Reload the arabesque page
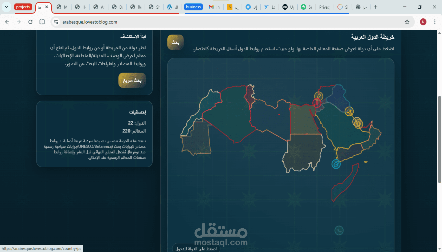 (x=30, y=22)
